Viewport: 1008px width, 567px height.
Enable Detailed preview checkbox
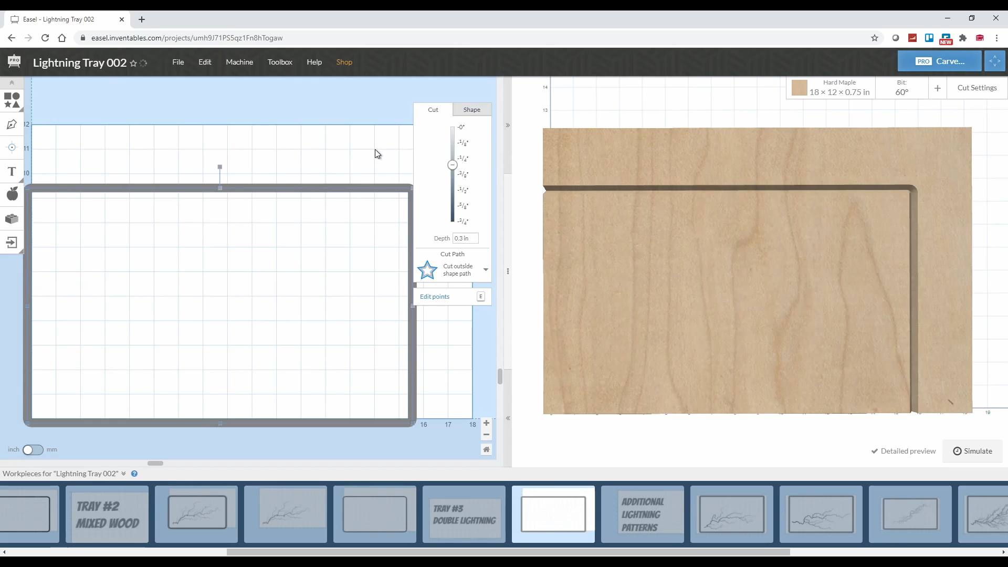[874, 450]
